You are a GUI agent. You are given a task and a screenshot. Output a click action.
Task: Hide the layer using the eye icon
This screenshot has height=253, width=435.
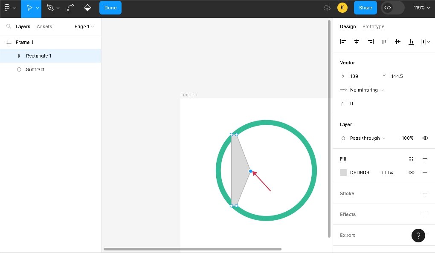tap(425, 138)
